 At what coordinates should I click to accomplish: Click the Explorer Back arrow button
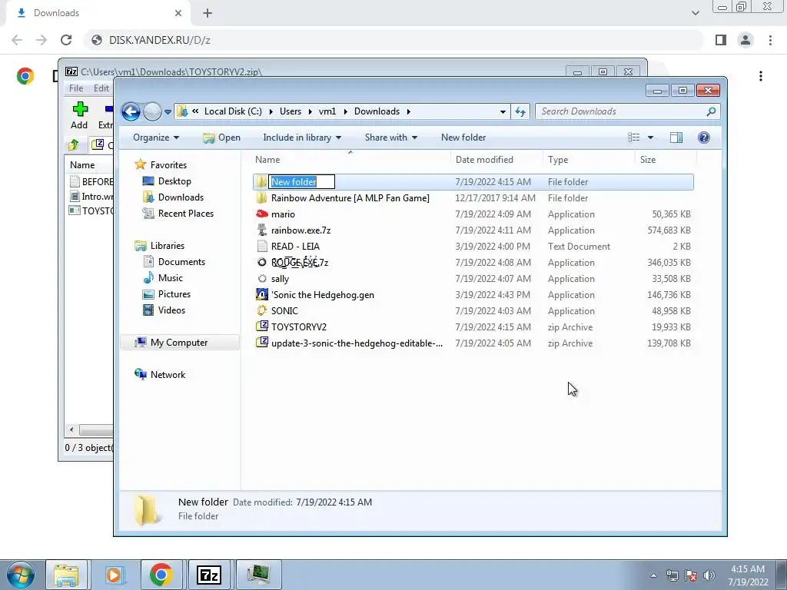pyautogui.click(x=131, y=111)
